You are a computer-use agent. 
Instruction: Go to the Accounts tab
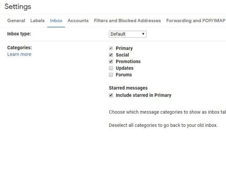click(78, 21)
